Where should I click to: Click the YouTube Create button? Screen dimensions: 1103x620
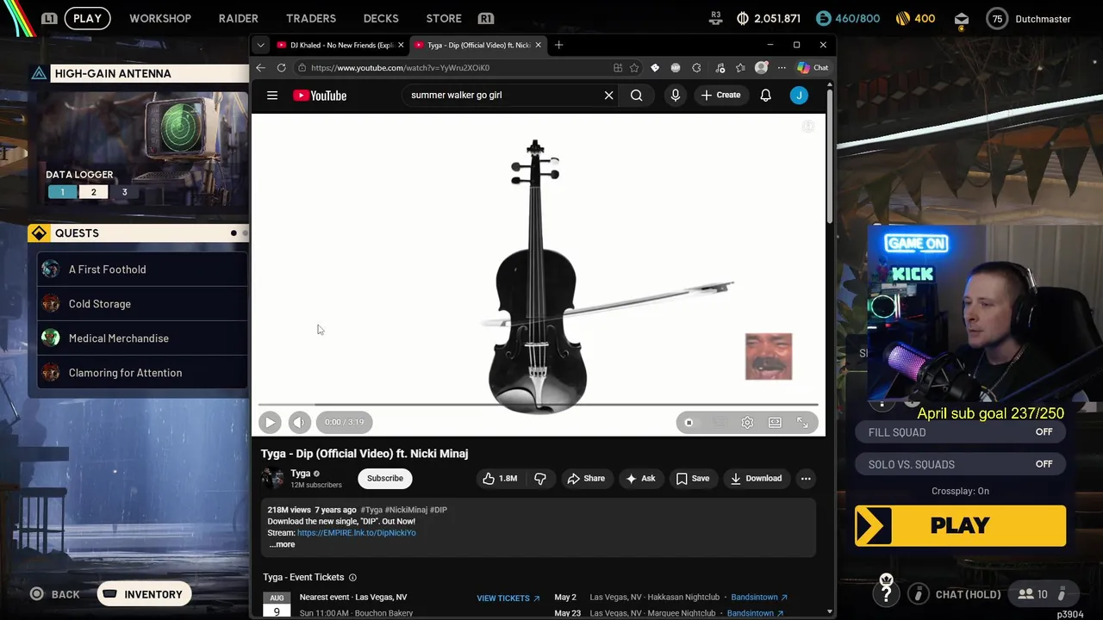coord(720,96)
